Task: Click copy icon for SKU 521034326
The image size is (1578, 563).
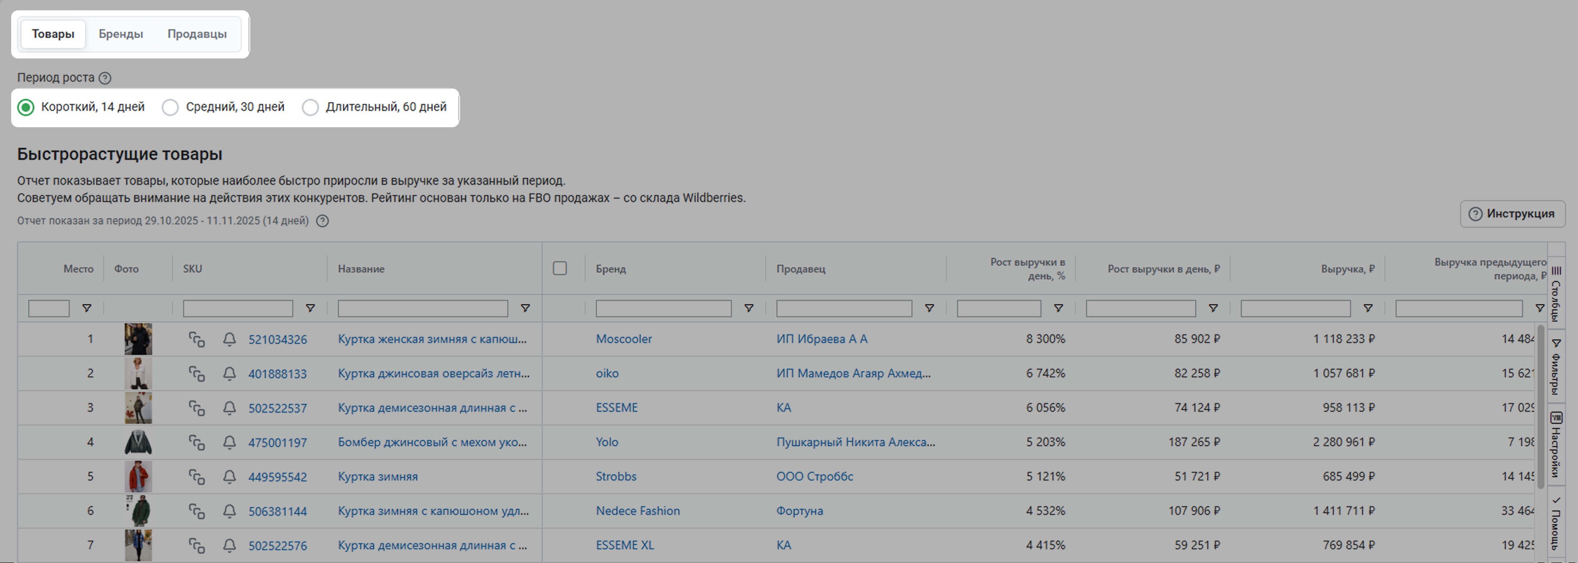Action: coord(196,339)
